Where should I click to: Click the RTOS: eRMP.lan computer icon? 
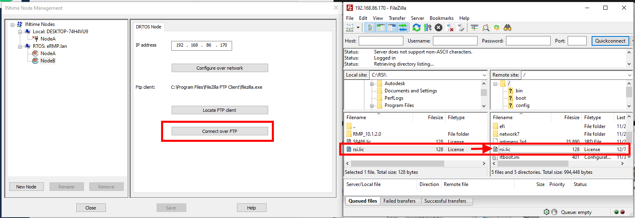point(28,46)
